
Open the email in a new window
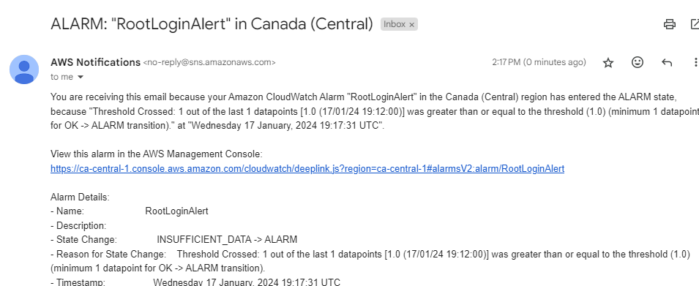point(695,24)
